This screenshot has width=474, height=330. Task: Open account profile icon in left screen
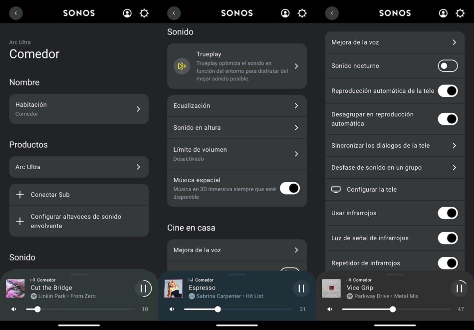coord(127,13)
